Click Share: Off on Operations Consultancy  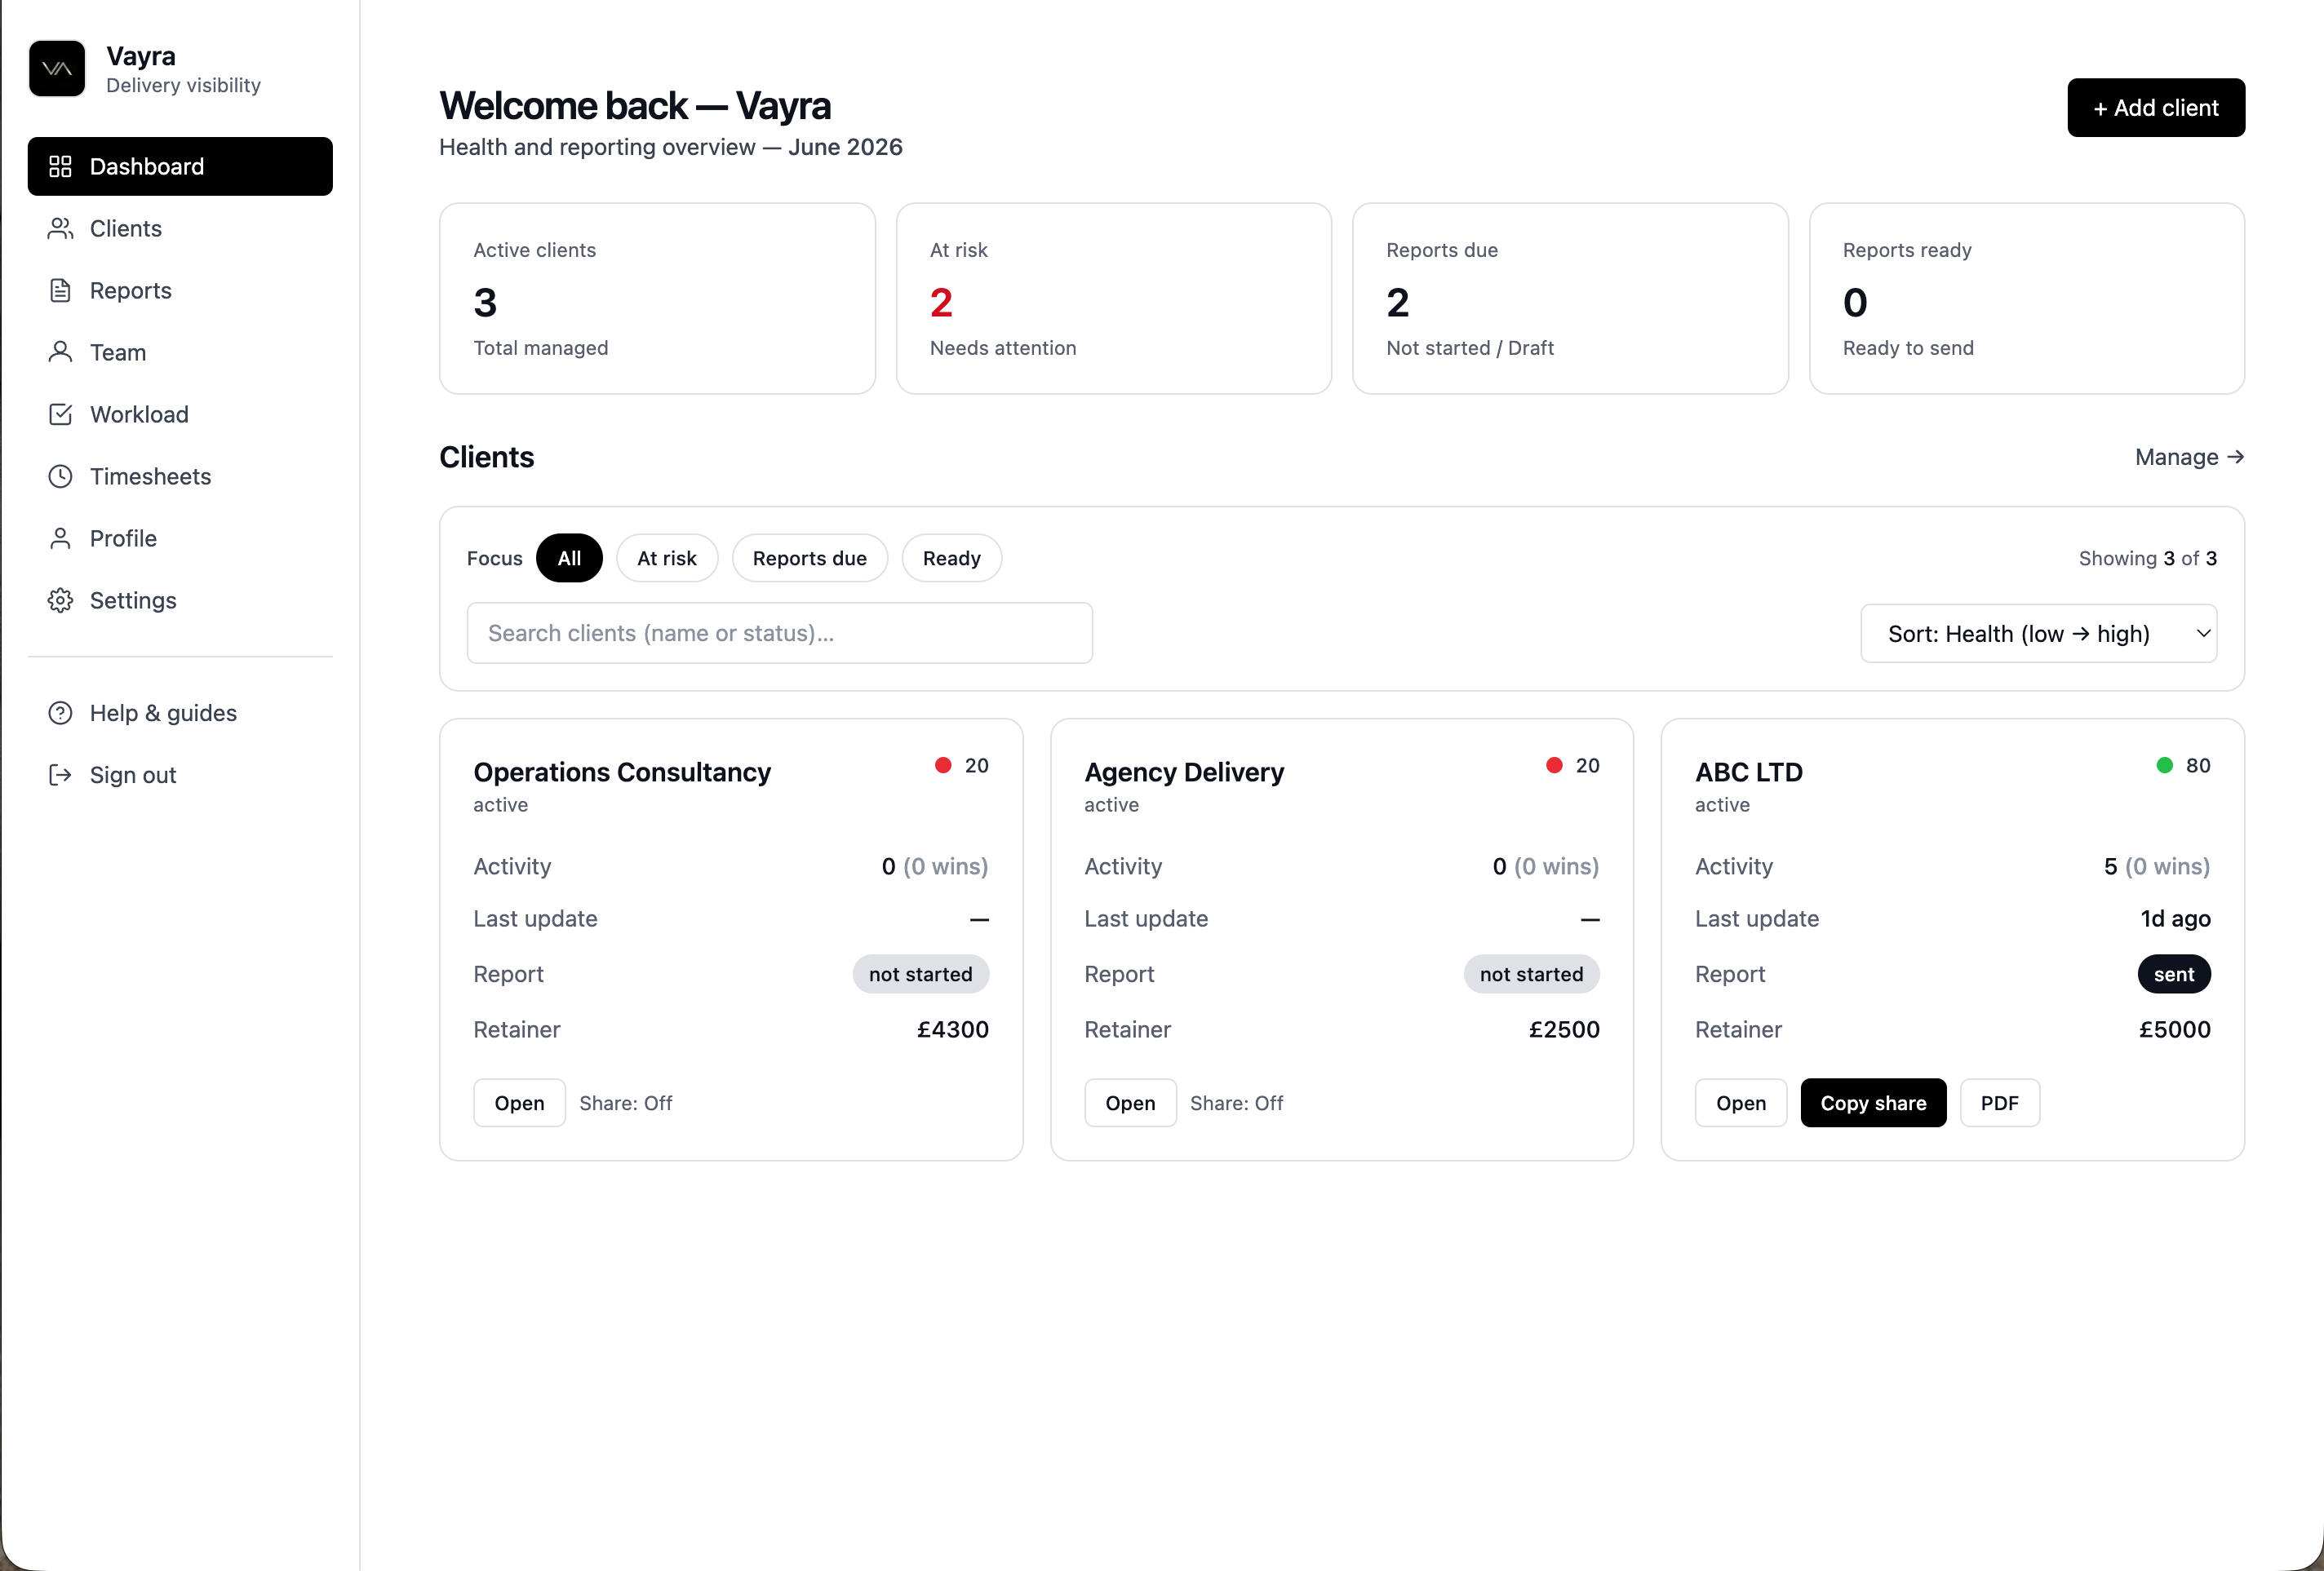pyautogui.click(x=626, y=1104)
